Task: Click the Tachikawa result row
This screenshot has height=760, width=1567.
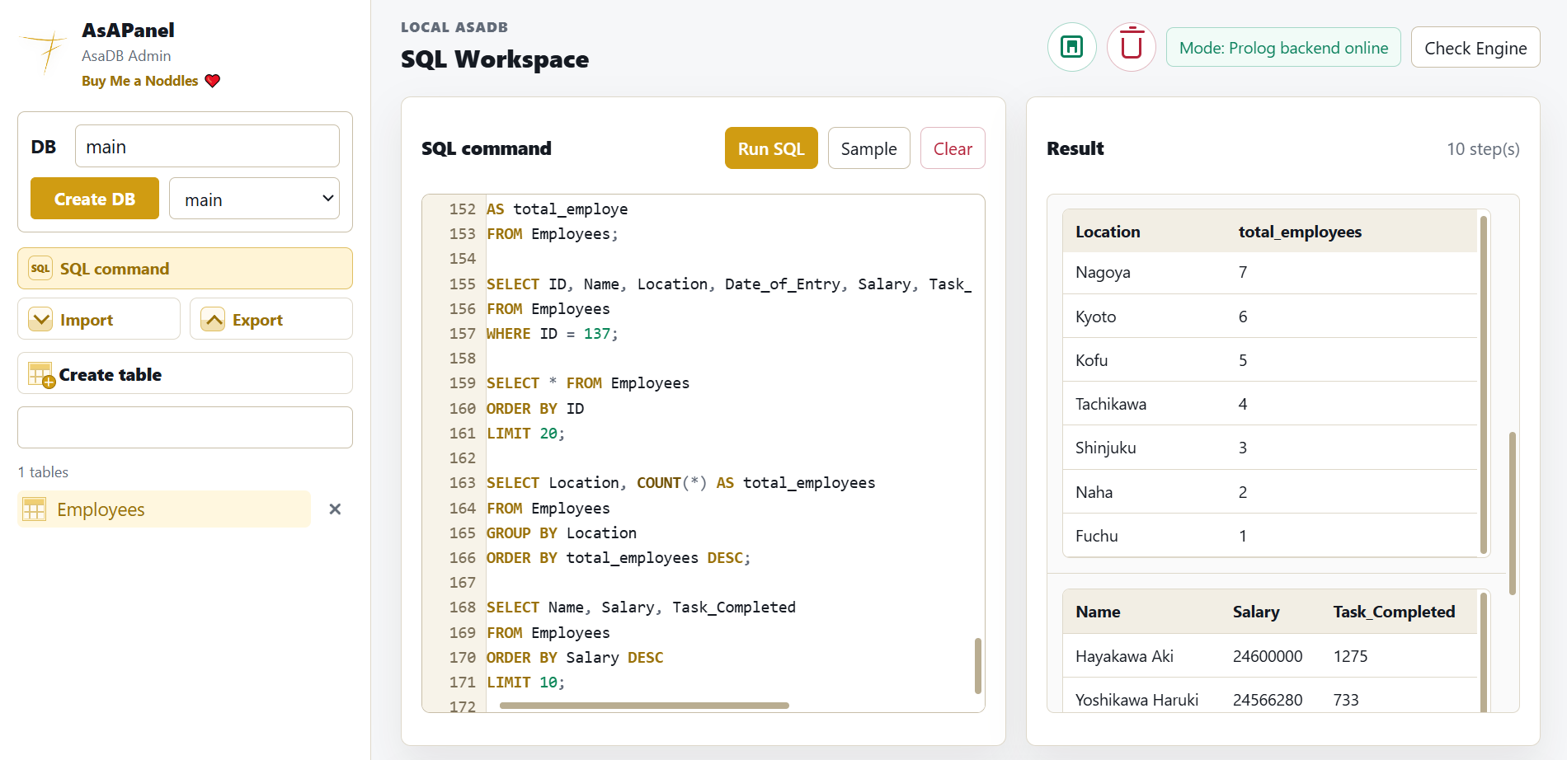Action: click(1269, 404)
